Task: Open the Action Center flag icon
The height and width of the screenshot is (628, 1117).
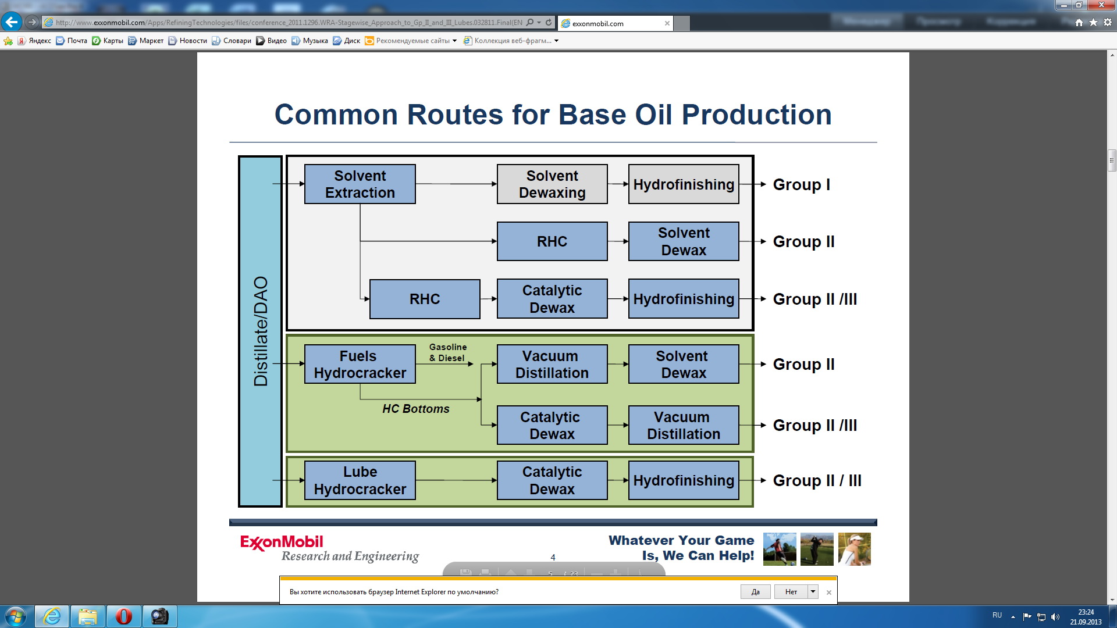Action: [1027, 617]
